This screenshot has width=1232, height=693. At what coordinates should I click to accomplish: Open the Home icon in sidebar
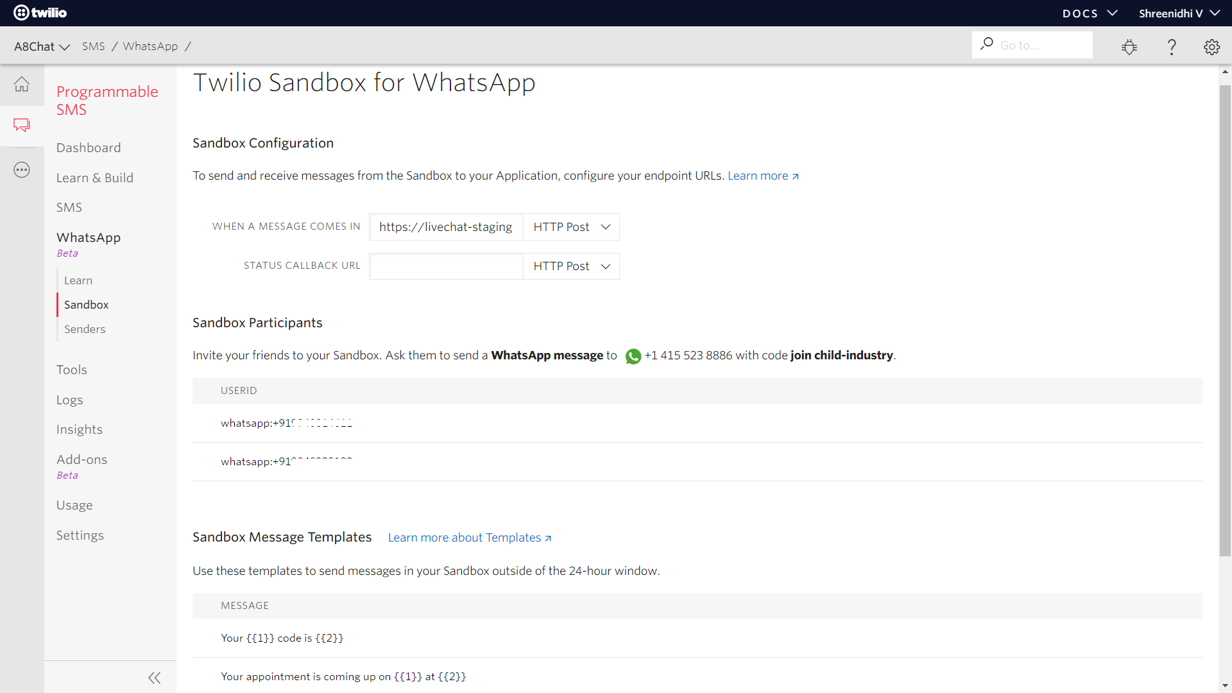[x=22, y=84]
